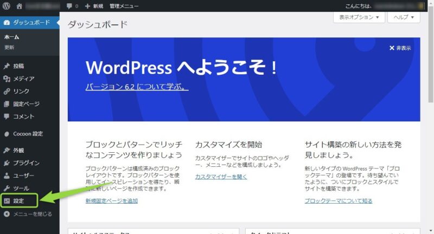The height and width of the screenshot is (234, 434).
Task: Open ブロックテーマについて知る link
Action: [339, 201]
